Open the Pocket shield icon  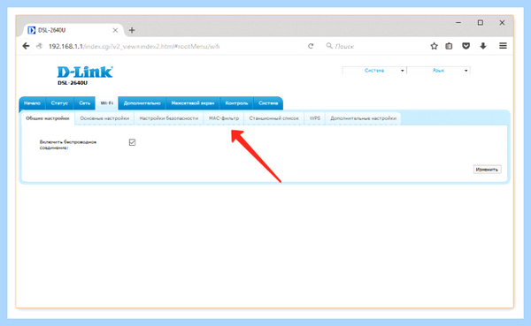(x=466, y=46)
